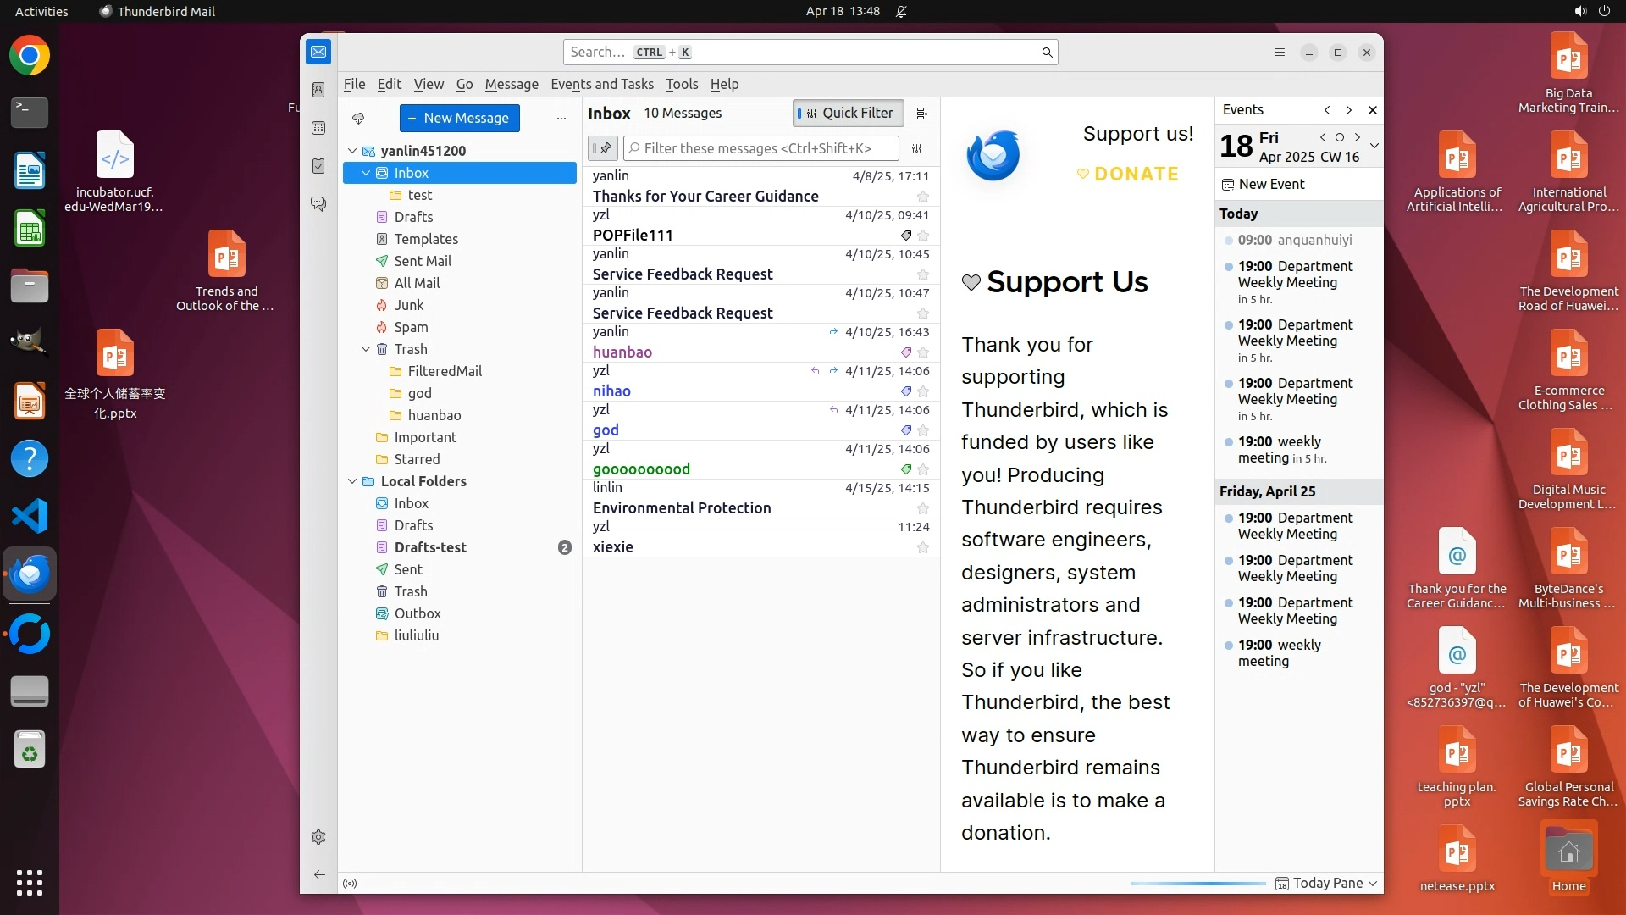The height and width of the screenshot is (915, 1626).
Task: Click the Filter these messages input field
Action: (761, 148)
